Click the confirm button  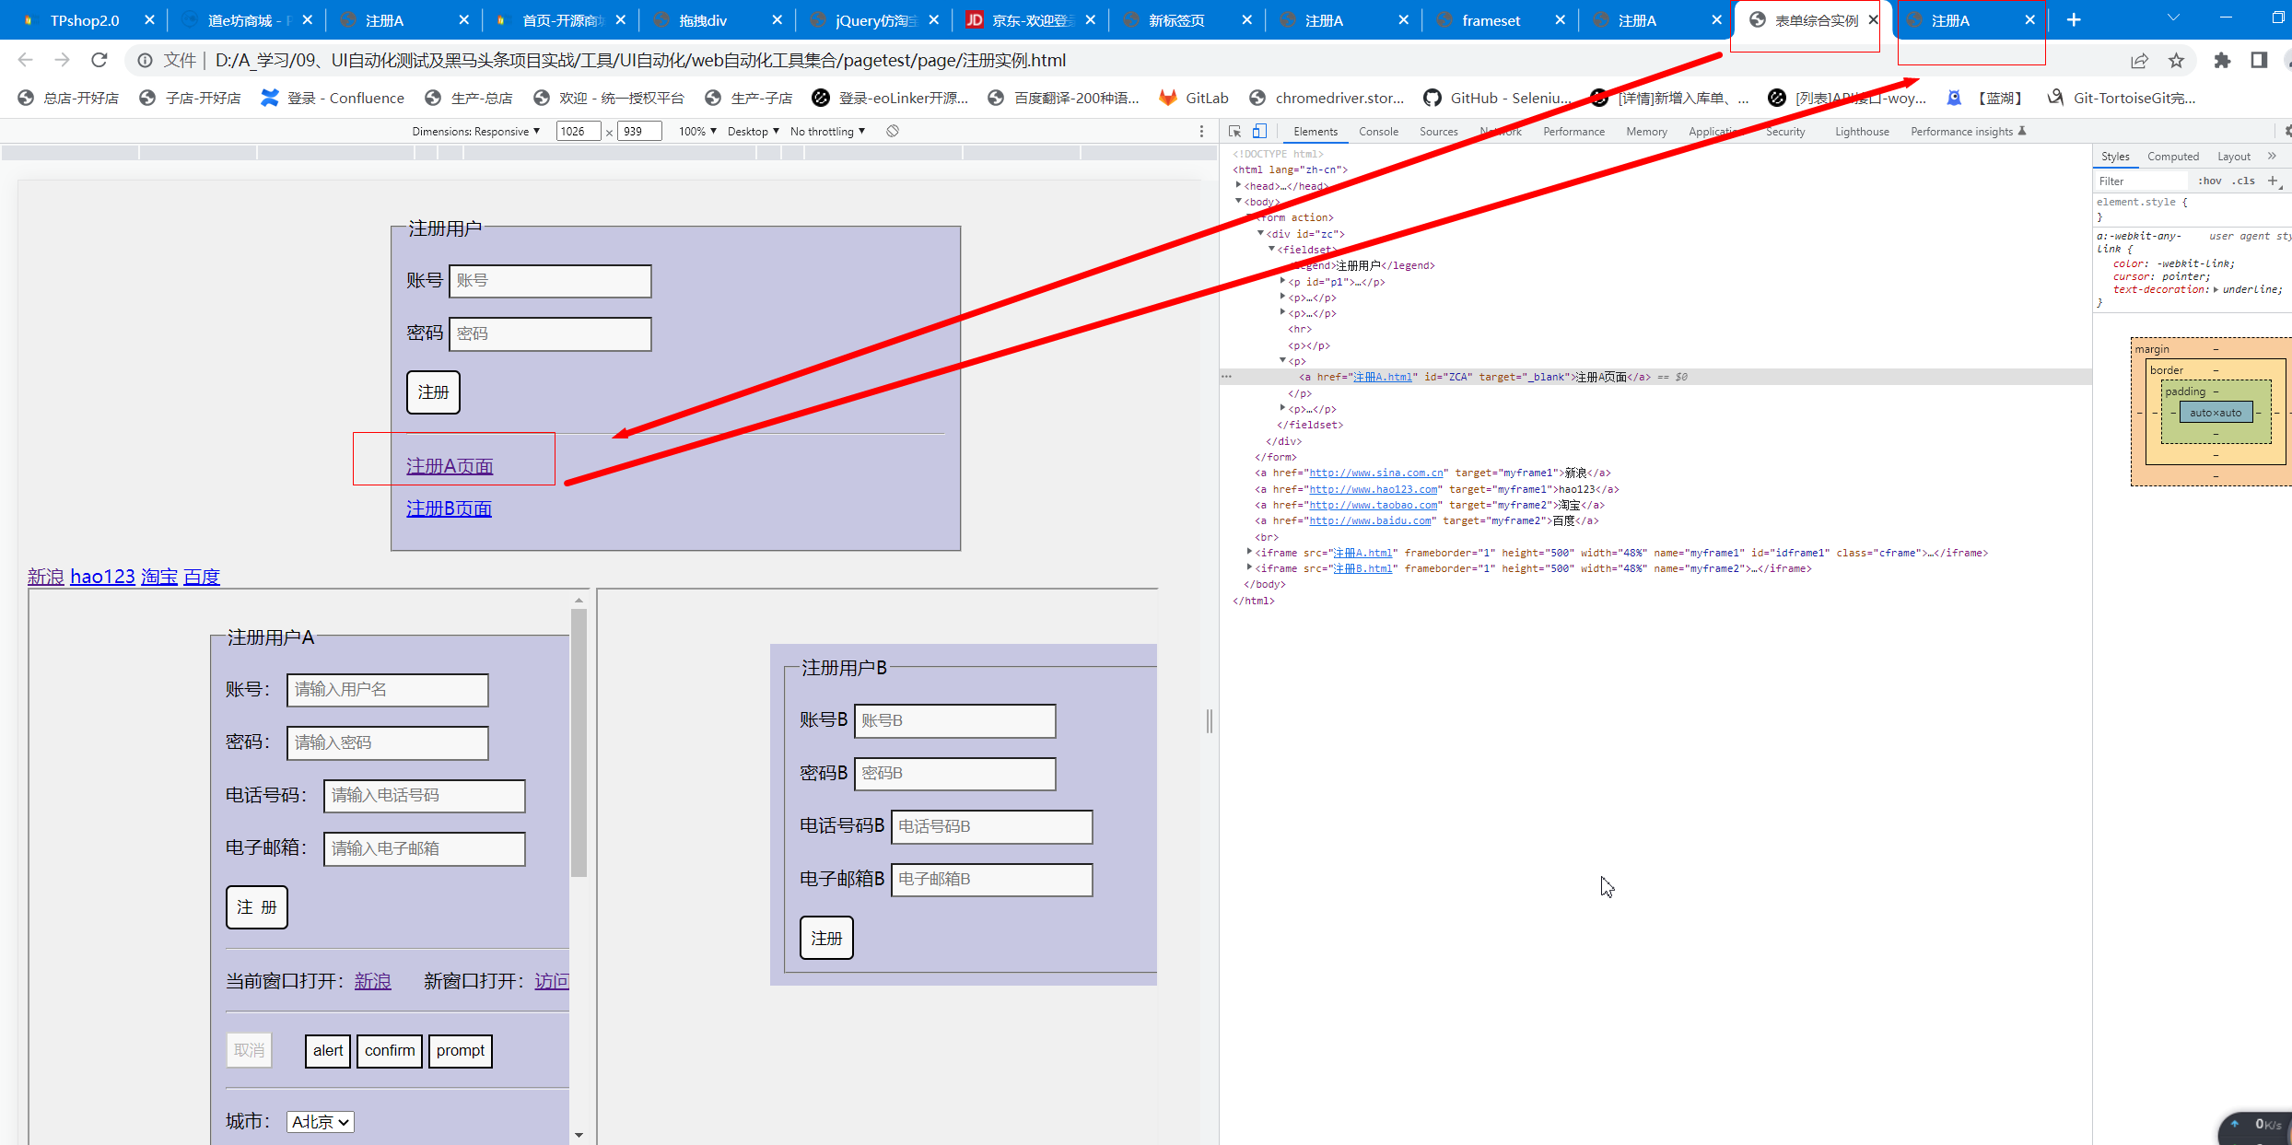point(389,1050)
